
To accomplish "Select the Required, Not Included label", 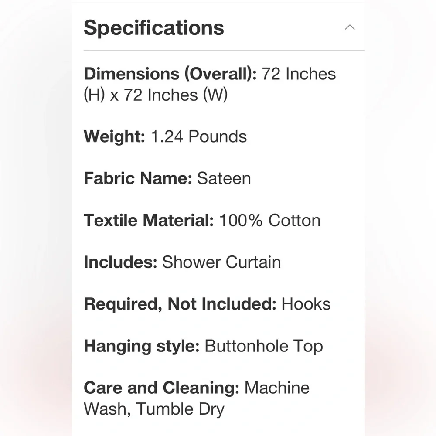I will [x=180, y=304].
